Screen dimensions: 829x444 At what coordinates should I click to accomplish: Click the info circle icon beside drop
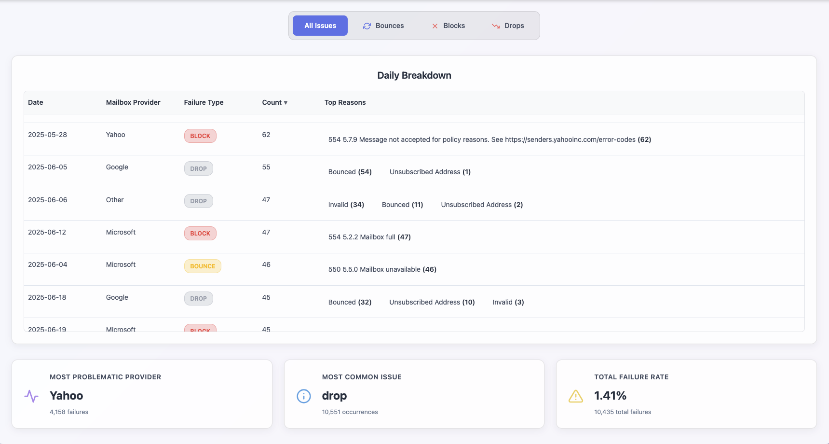[304, 396]
